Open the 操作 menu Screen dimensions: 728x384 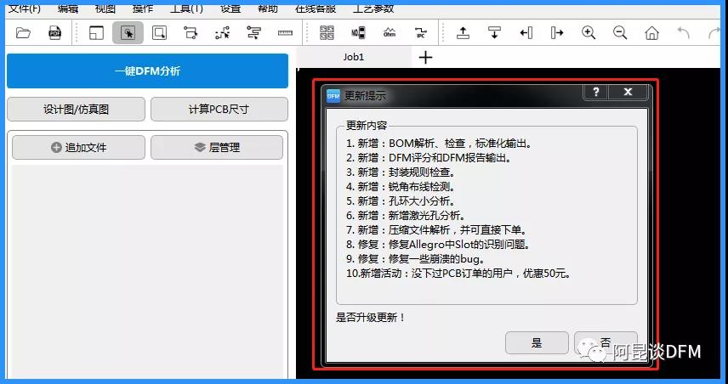pos(143,8)
